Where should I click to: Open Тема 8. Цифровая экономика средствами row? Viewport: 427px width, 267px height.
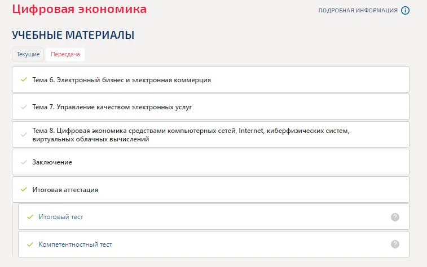click(x=210, y=135)
